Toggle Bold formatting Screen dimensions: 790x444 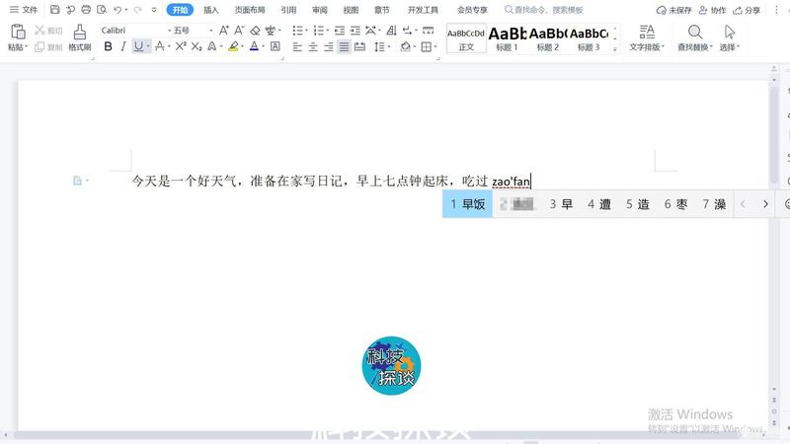coord(108,46)
